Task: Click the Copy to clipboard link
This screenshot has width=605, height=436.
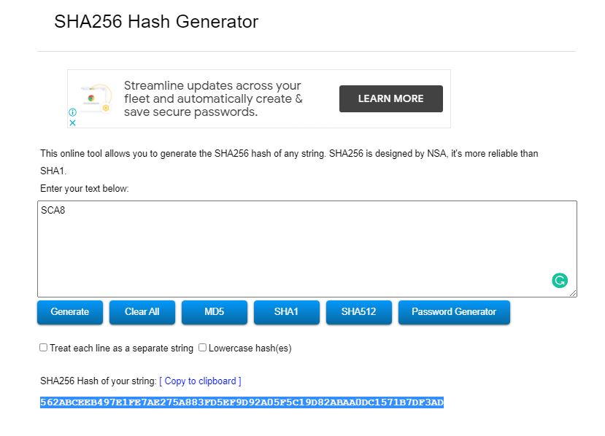Action: pos(200,381)
